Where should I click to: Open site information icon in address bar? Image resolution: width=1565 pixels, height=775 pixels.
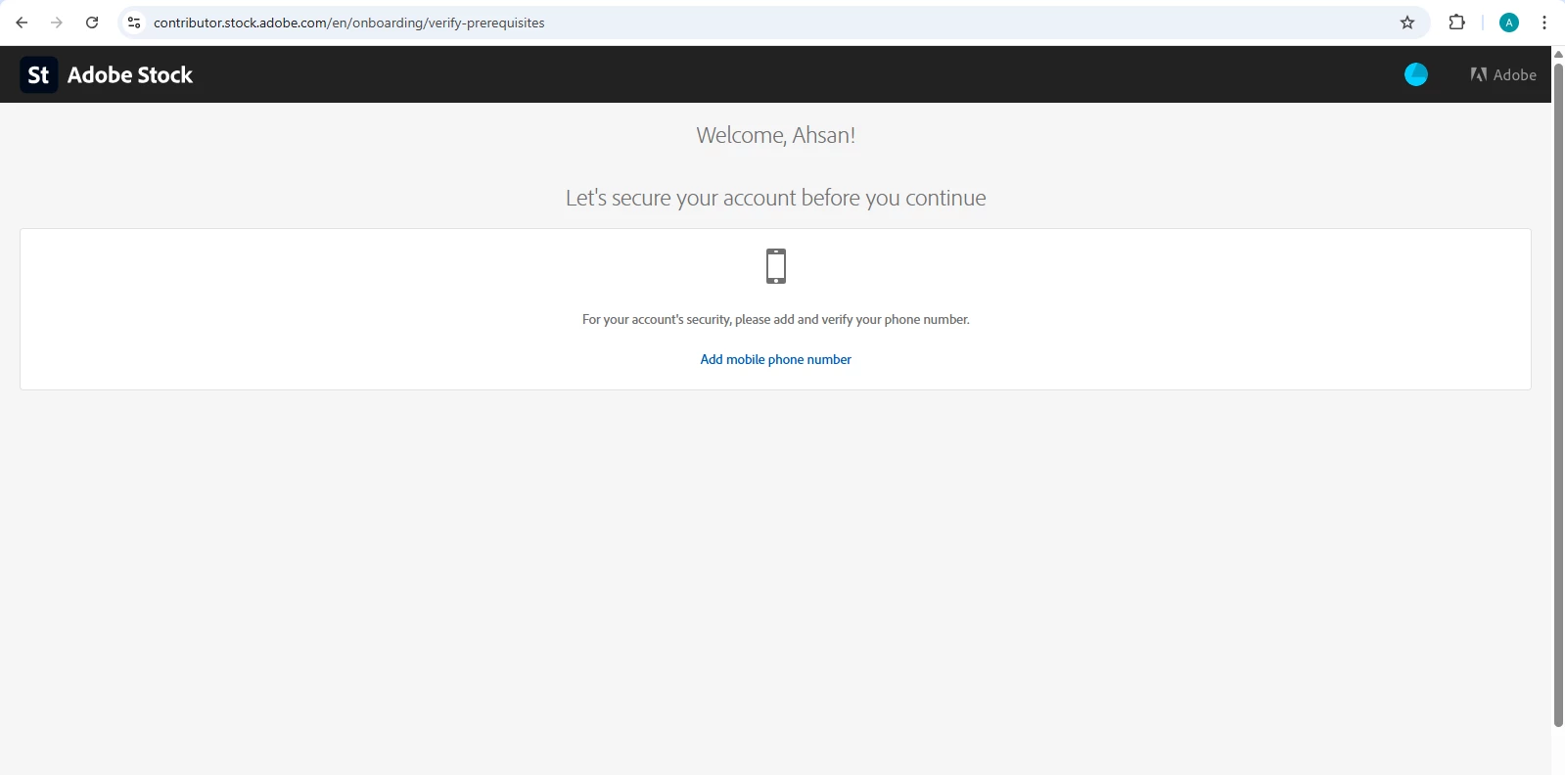point(134,23)
